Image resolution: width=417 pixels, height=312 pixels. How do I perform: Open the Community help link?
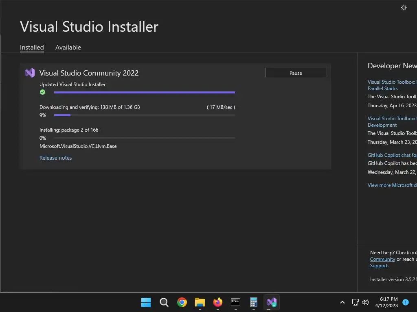click(x=382, y=259)
